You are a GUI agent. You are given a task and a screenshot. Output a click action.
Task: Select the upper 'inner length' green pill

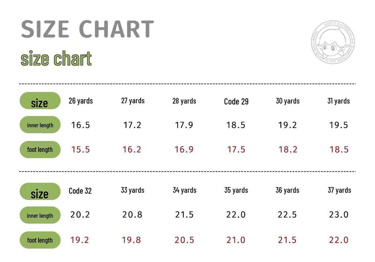[40, 124]
